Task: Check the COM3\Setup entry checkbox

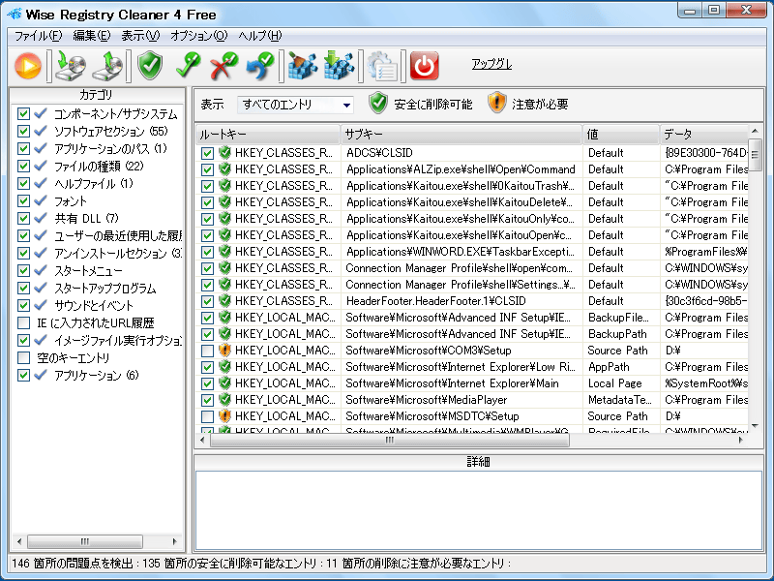Action: point(207,351)
